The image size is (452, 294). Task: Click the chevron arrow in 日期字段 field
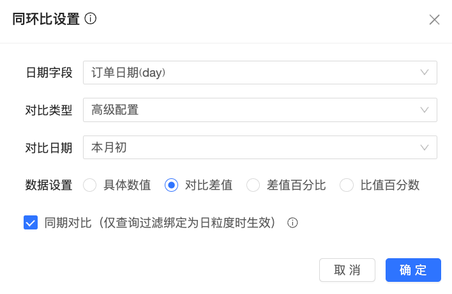click(425, 73)
